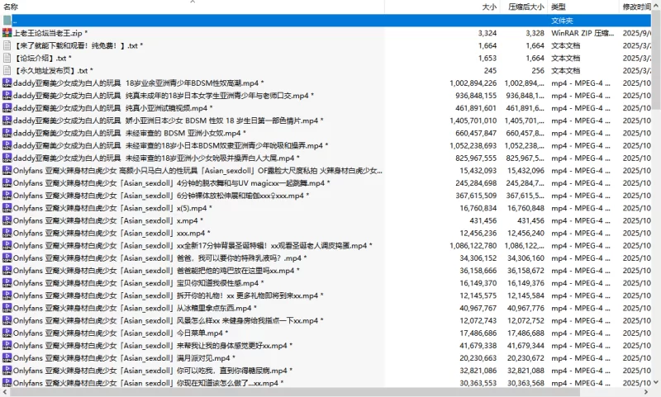Viewport: 661px width, 397px height.
Task: Click the text file icon beside 【论坛介绍】.txt
Action: pos(7,59)
